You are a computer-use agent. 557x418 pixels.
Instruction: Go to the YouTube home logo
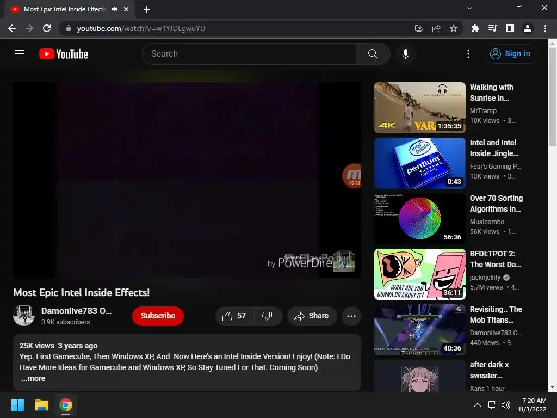coord(64,54)
